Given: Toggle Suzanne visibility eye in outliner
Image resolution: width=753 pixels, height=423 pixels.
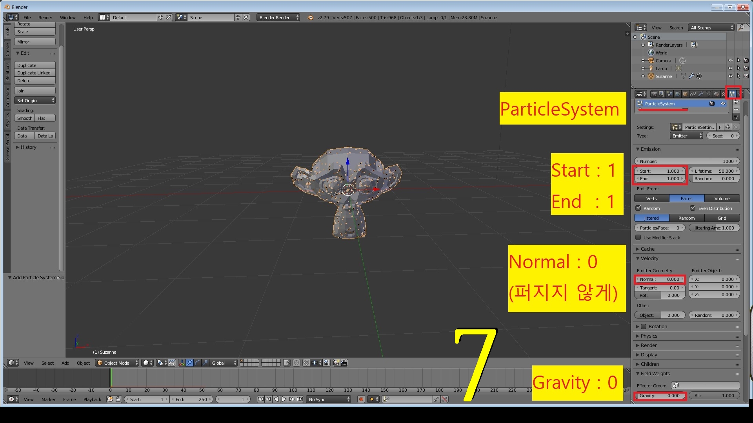Looking at the screenshot, I should 730,76.
